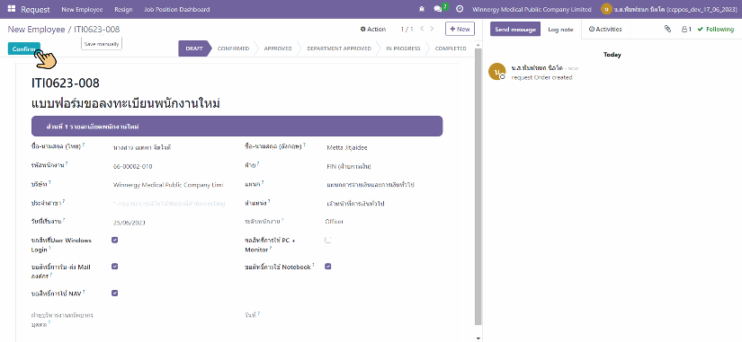
Task: Select the DRAFT status stage
Action: (x=194, y=48)
